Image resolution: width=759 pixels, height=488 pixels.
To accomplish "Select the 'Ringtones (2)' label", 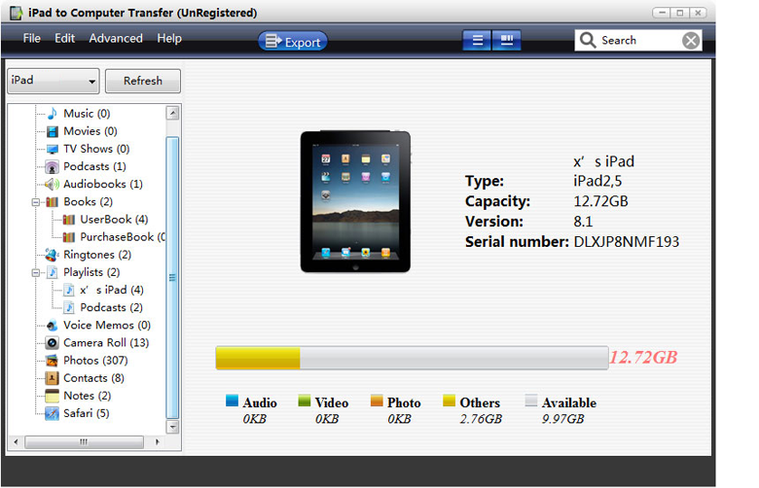I will pyautogui.click(x=97, y=255).
